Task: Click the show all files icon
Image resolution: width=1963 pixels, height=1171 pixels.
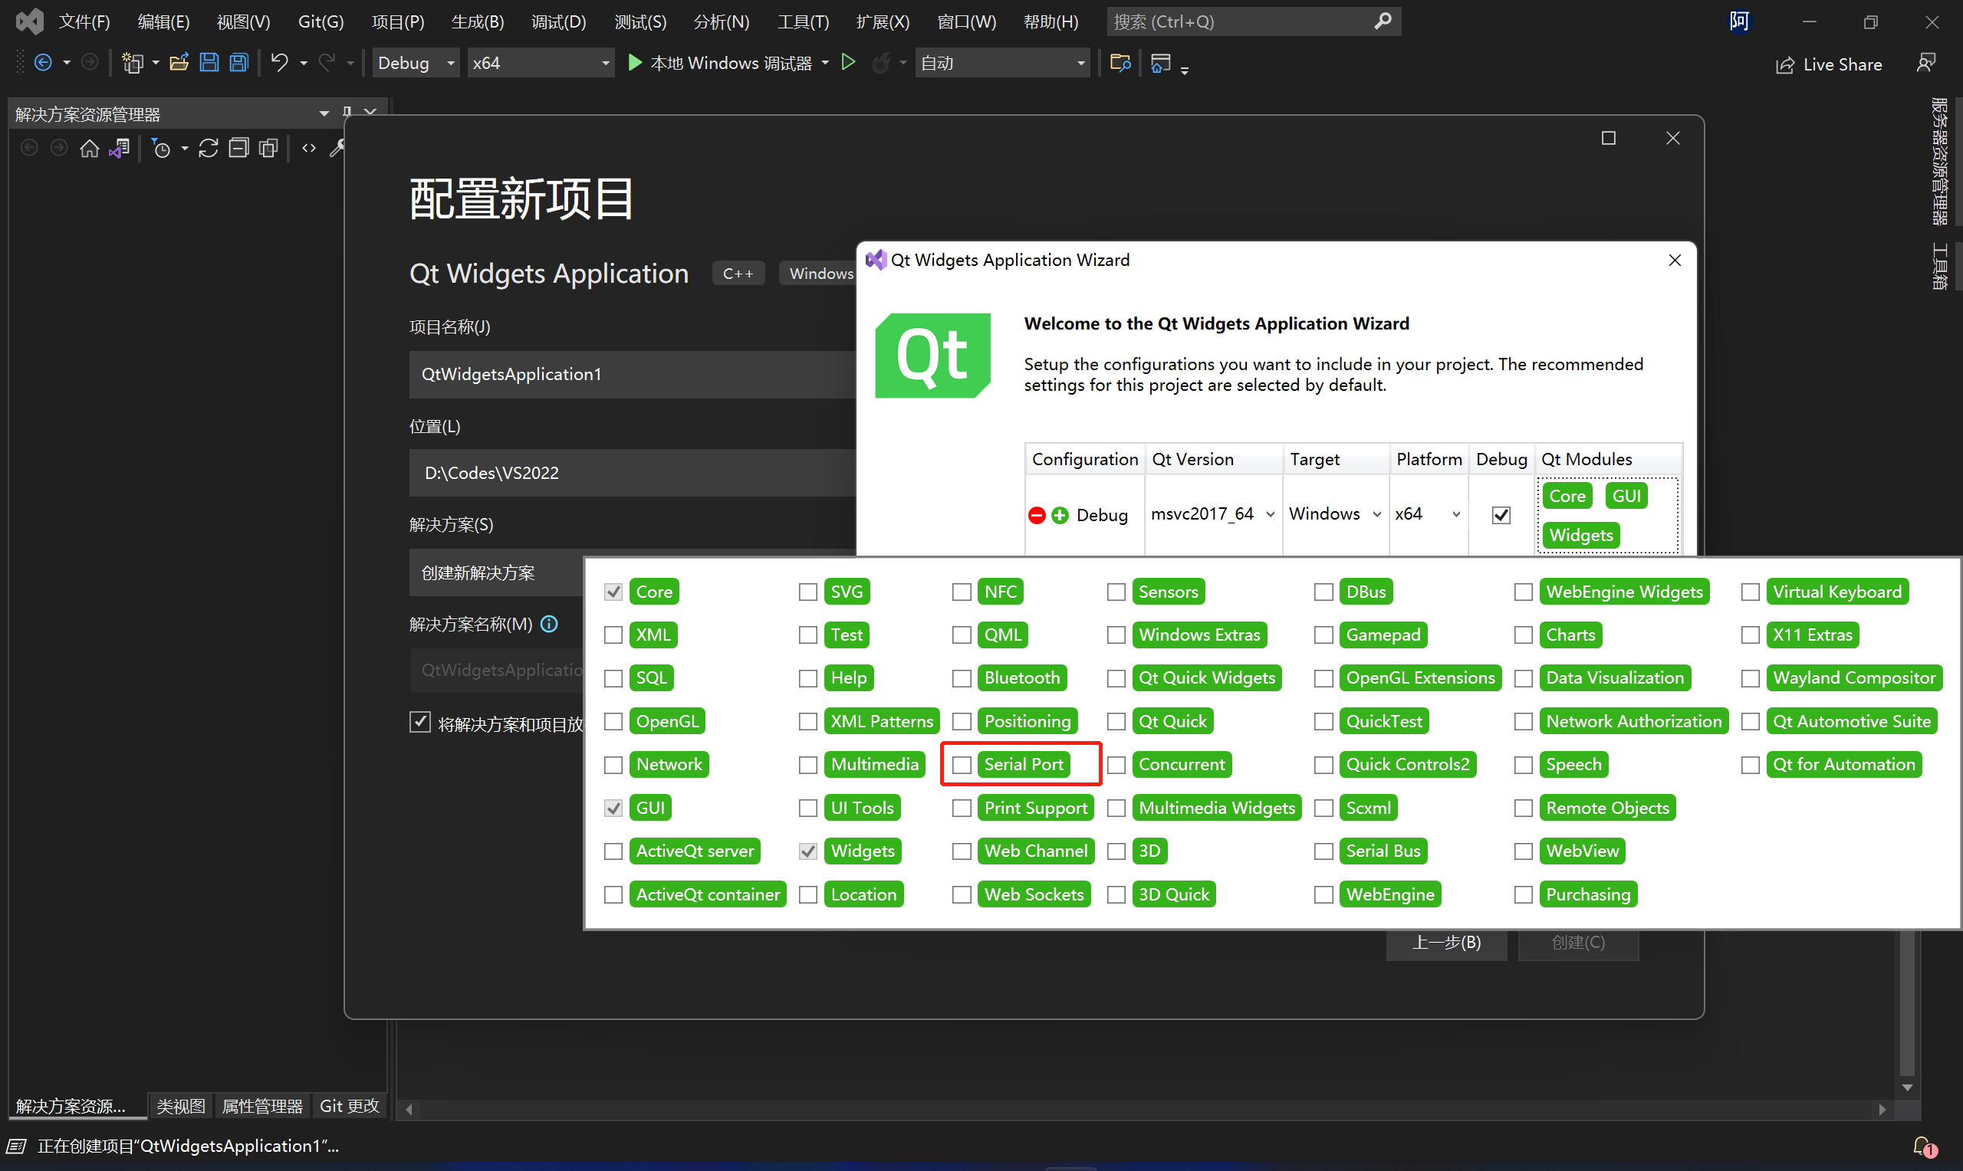Action: tap(268, 149)
